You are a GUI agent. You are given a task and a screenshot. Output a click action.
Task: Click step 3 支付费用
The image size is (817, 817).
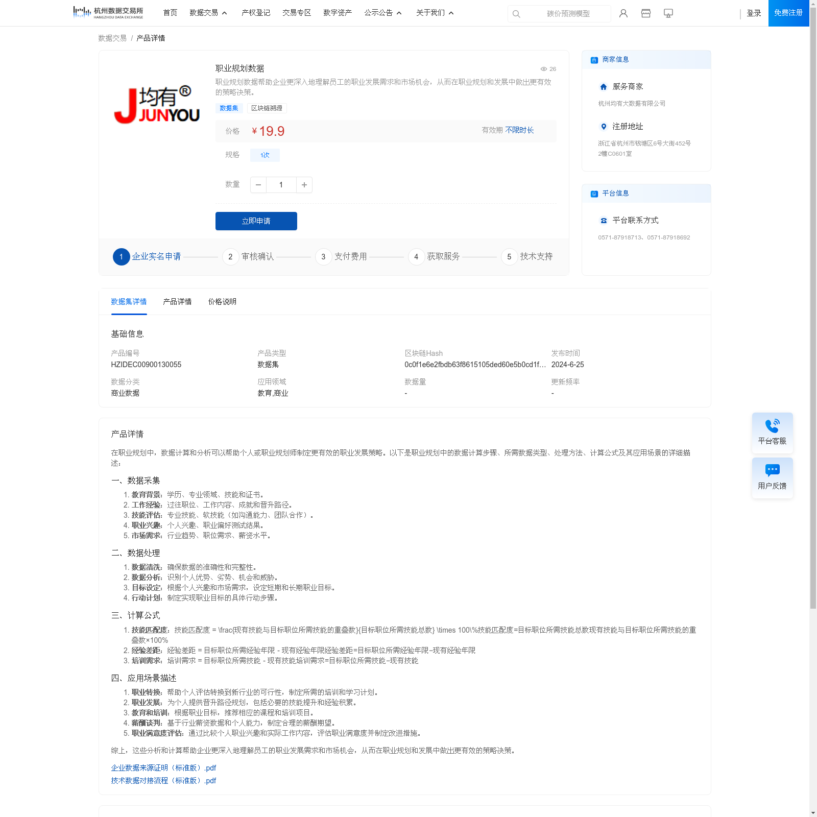(x=341, y=257)
